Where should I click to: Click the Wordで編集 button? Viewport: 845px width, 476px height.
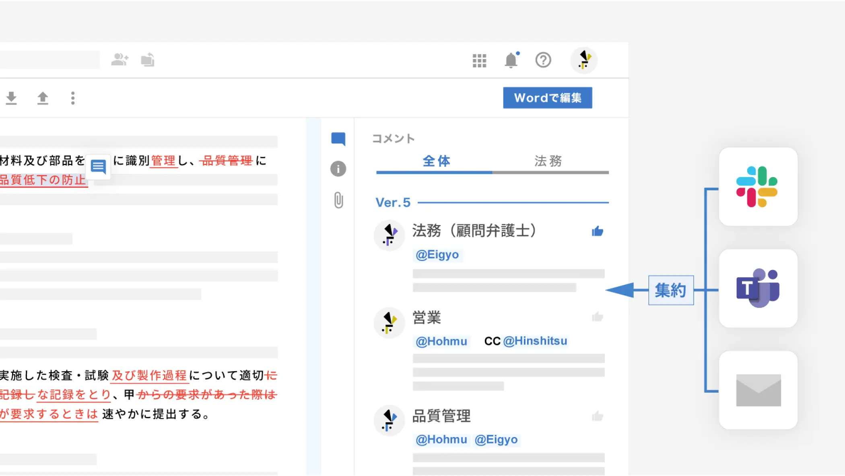pyautogui.click(x=547, y=98)
